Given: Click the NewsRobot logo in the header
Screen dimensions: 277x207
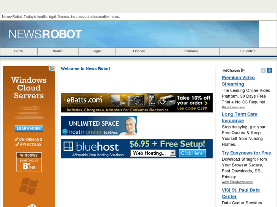Looking at the screenshot, I should [45, 34].
